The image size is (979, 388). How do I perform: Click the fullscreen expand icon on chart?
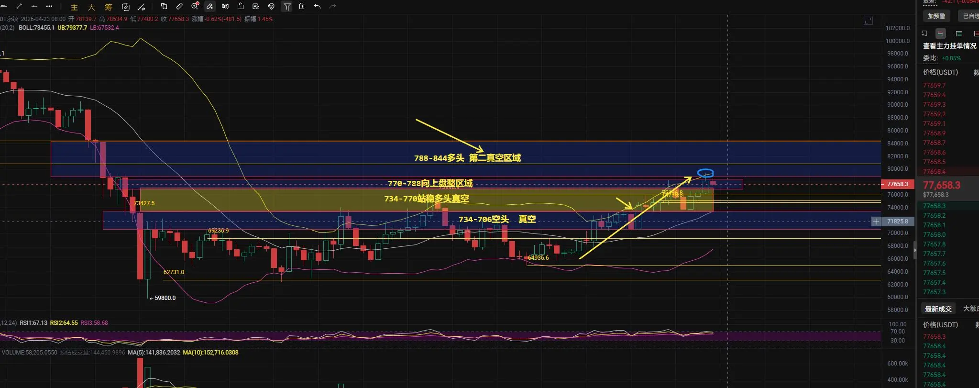(x=868, y=21)
